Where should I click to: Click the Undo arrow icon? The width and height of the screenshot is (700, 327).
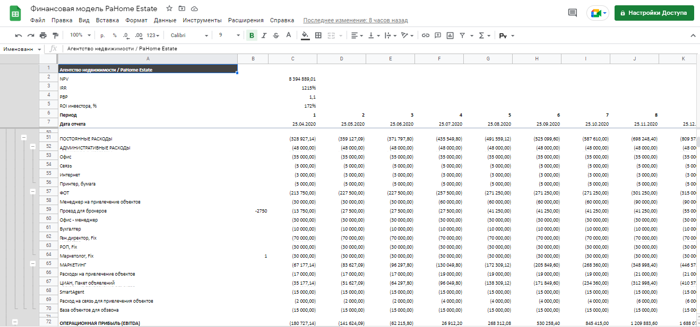(x=19, y=36)
